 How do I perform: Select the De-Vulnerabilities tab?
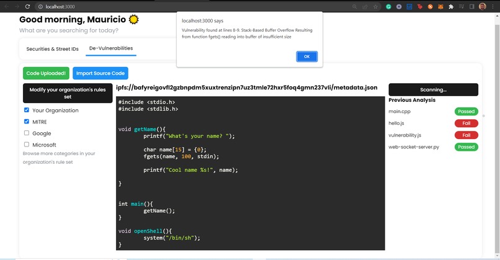tap(111, 48)
